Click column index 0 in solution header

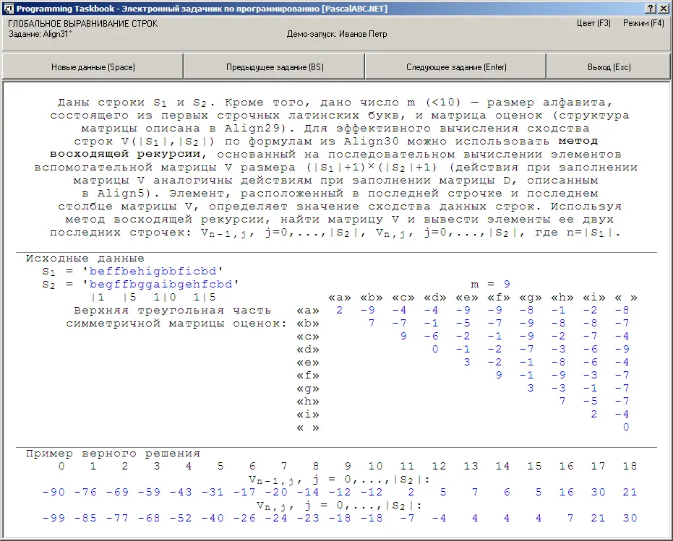click(61, 467)
